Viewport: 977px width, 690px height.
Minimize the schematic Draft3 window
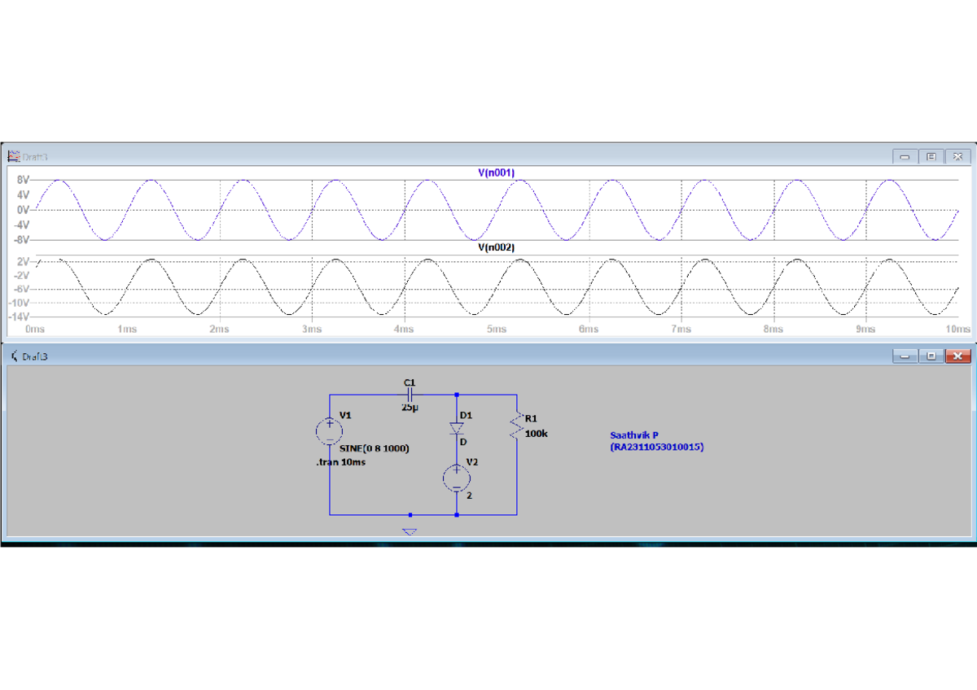905,356
